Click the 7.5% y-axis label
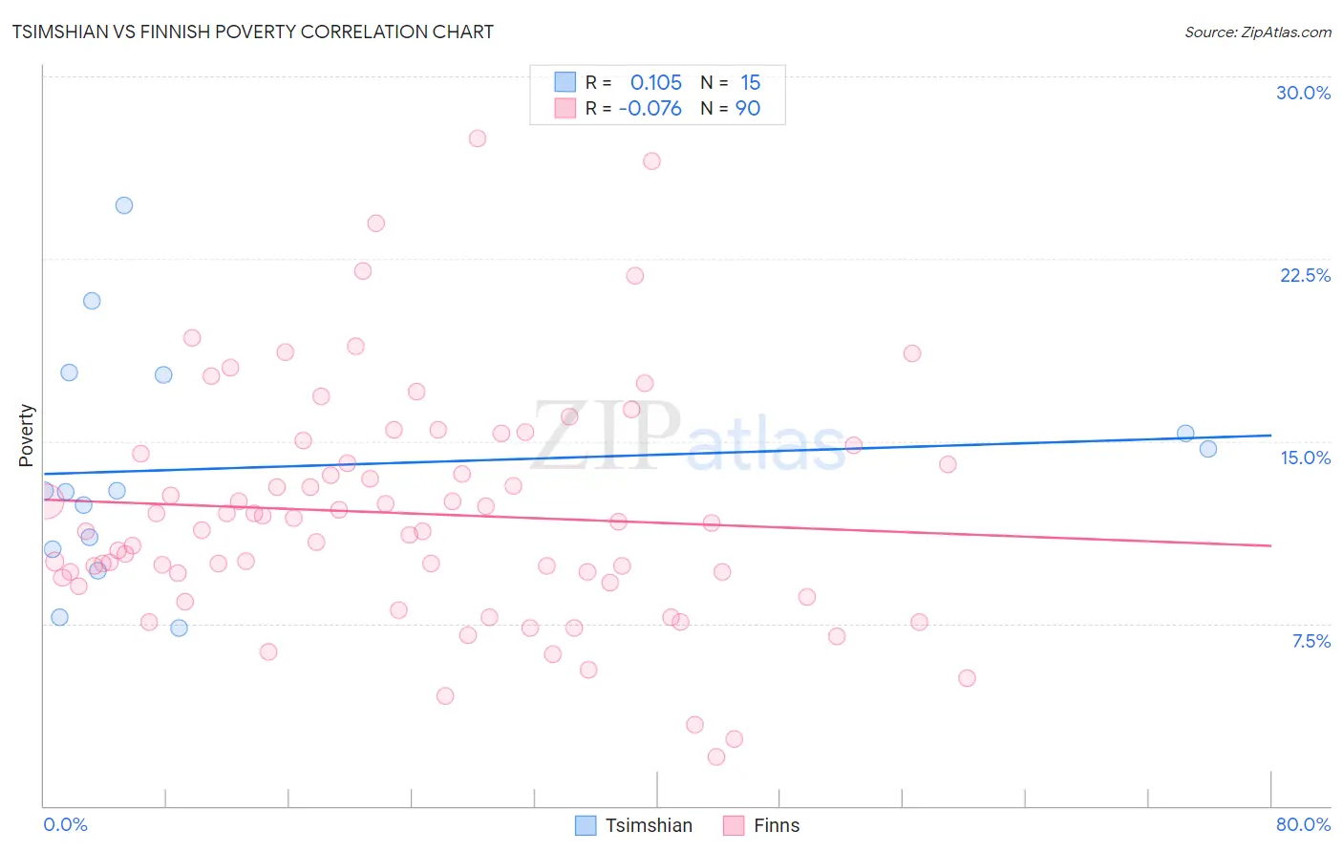 [x=1311, y=641]
